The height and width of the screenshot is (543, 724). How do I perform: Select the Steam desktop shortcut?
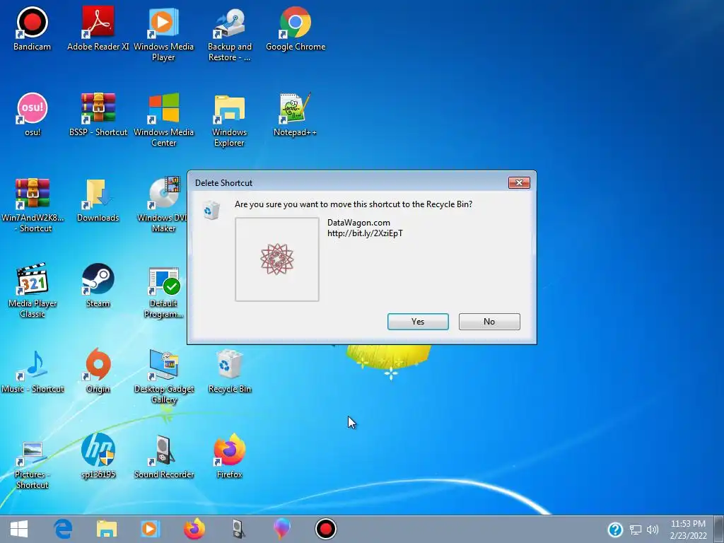[98, 286]
